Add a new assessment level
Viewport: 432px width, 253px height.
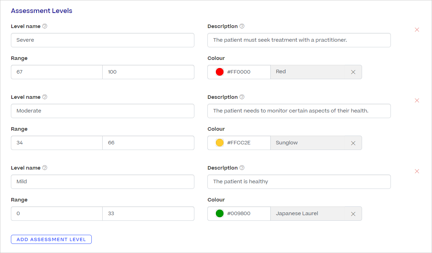[x=51, y=239]
